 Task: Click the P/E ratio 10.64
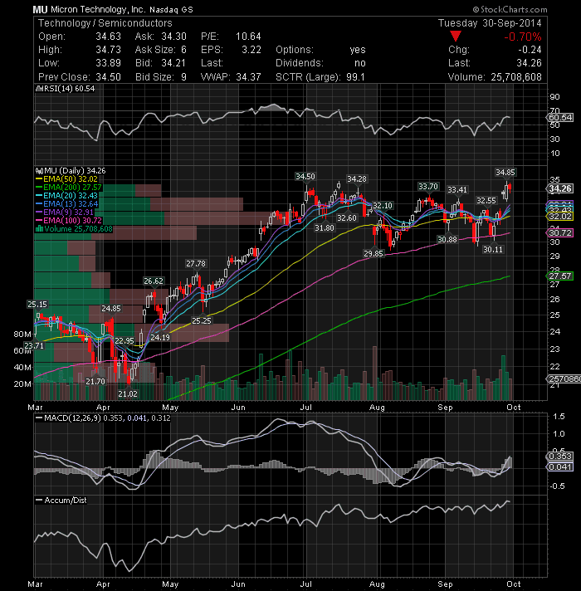[x=248, y=37]
